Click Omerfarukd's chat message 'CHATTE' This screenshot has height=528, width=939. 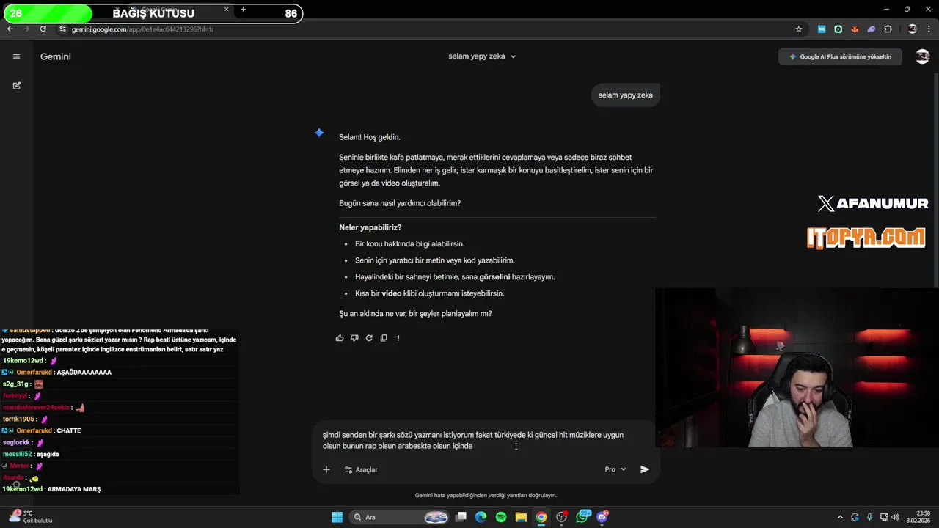coord(69,430)
